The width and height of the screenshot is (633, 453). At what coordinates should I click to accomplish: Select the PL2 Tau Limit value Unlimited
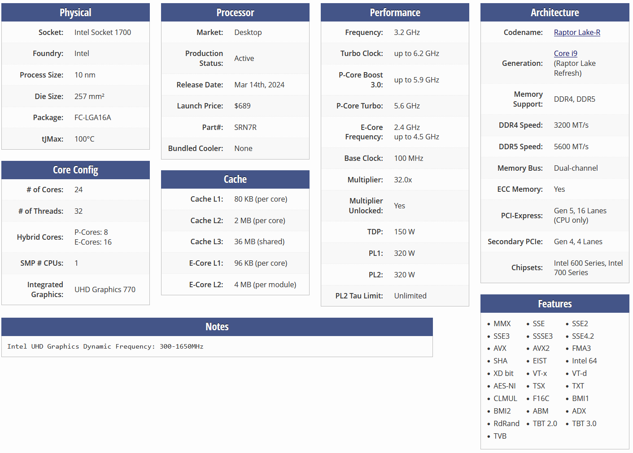(x=410, y=296)
